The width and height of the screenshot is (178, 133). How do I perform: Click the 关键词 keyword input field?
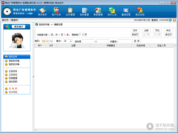pos(125,41)
